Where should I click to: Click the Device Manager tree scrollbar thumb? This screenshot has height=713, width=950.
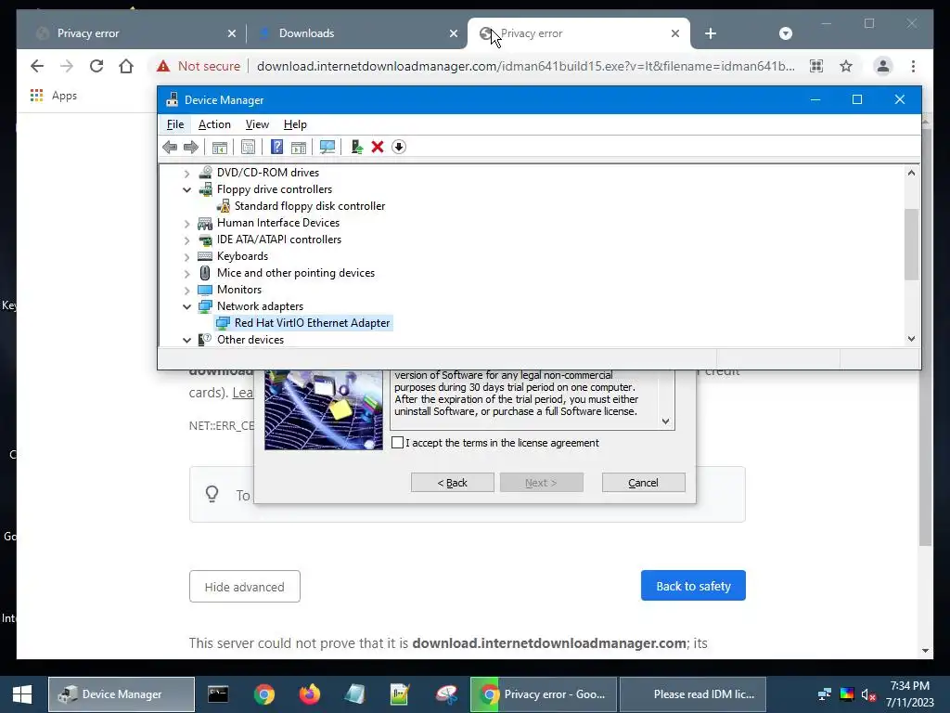(911, 244)
